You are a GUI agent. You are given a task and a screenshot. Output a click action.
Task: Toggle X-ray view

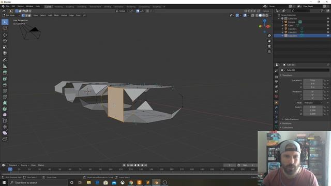click(253, 16)
